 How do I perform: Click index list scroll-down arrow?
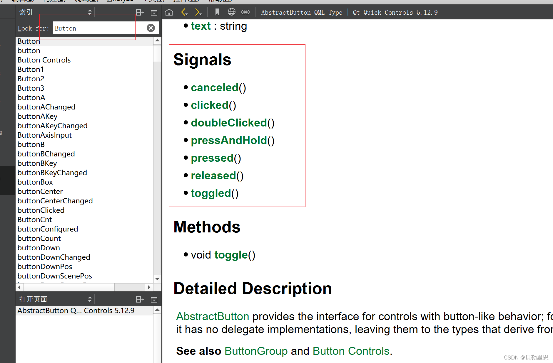[x=157, y=279]
